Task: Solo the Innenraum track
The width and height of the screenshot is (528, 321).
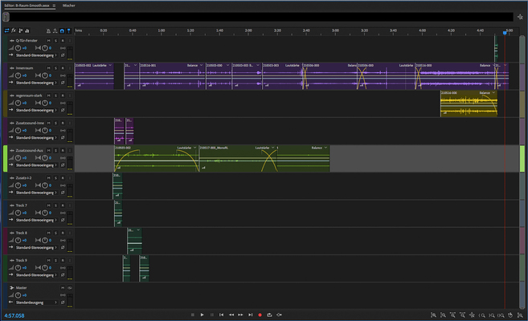Action: coord(55,68)
